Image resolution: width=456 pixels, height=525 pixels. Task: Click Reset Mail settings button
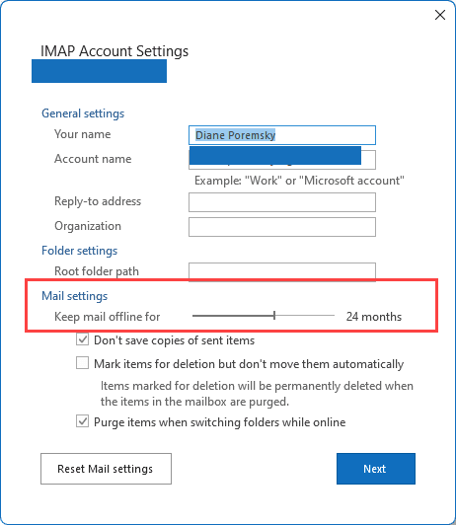(x=106, y=469)
